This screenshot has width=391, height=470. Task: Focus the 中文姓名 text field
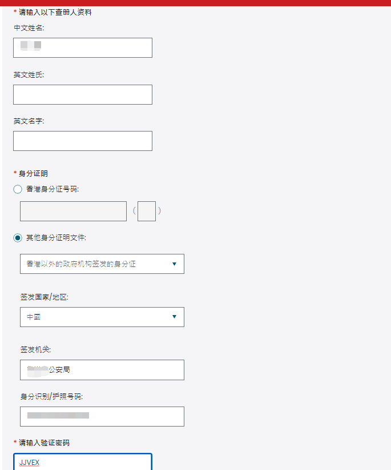[83, 47]
